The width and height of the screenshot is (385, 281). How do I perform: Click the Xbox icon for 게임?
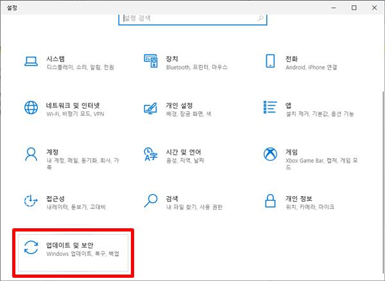(x=270, y=154)
